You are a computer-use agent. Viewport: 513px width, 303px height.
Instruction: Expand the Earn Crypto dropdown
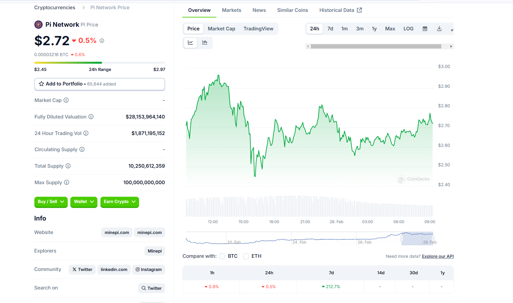120,202
